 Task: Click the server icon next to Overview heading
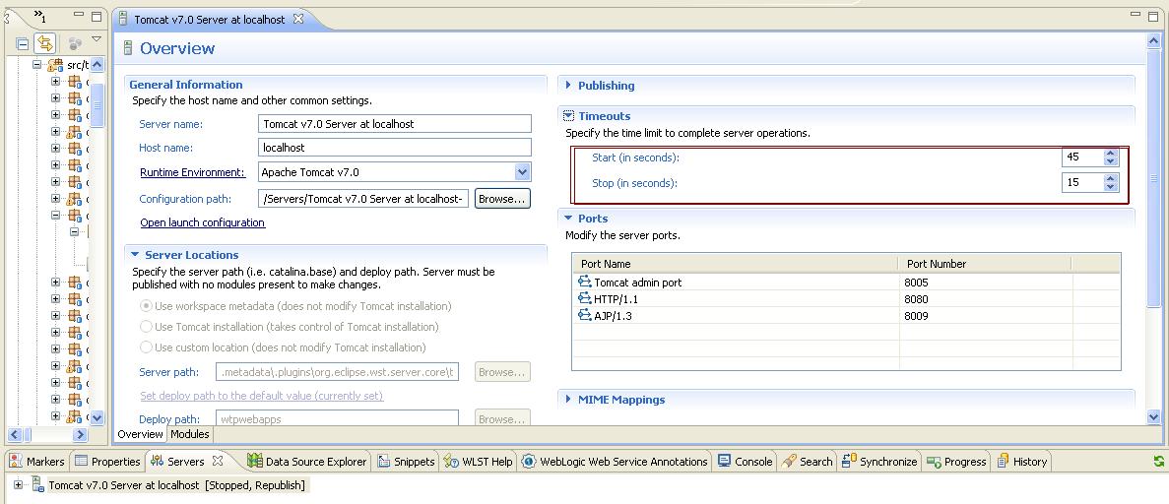tap(127, 48)
